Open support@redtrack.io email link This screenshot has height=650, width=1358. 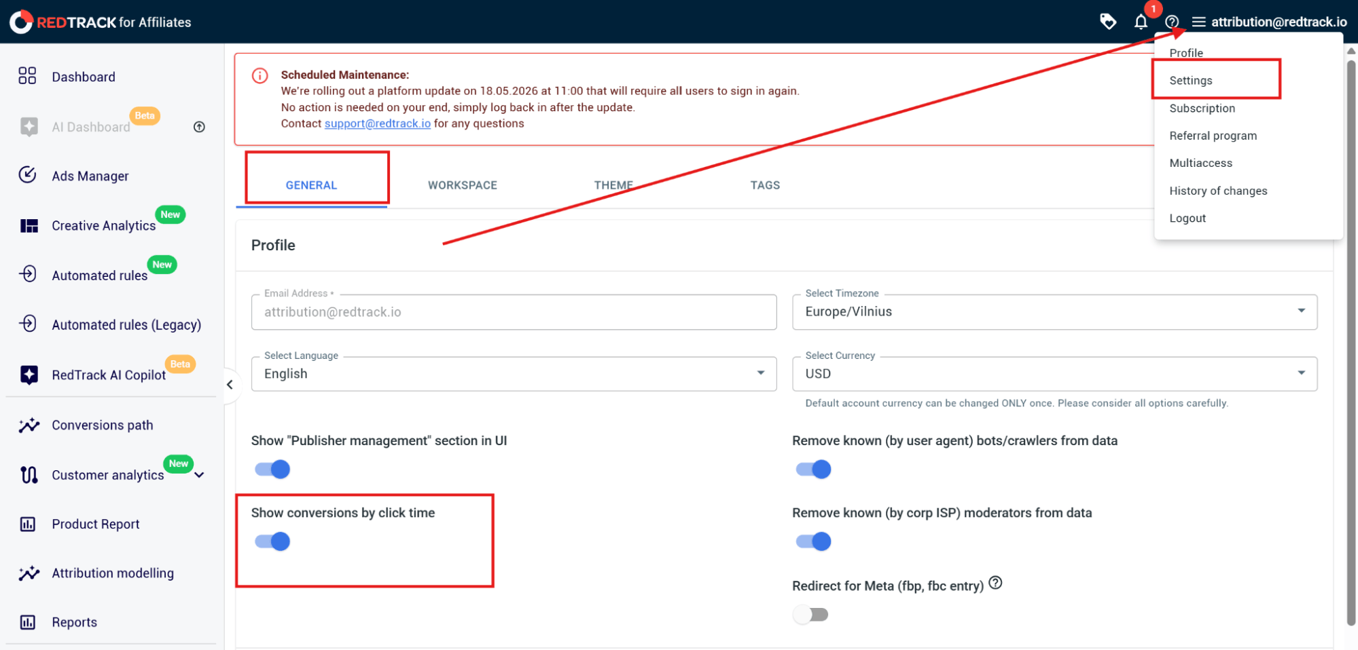point(378,123)
